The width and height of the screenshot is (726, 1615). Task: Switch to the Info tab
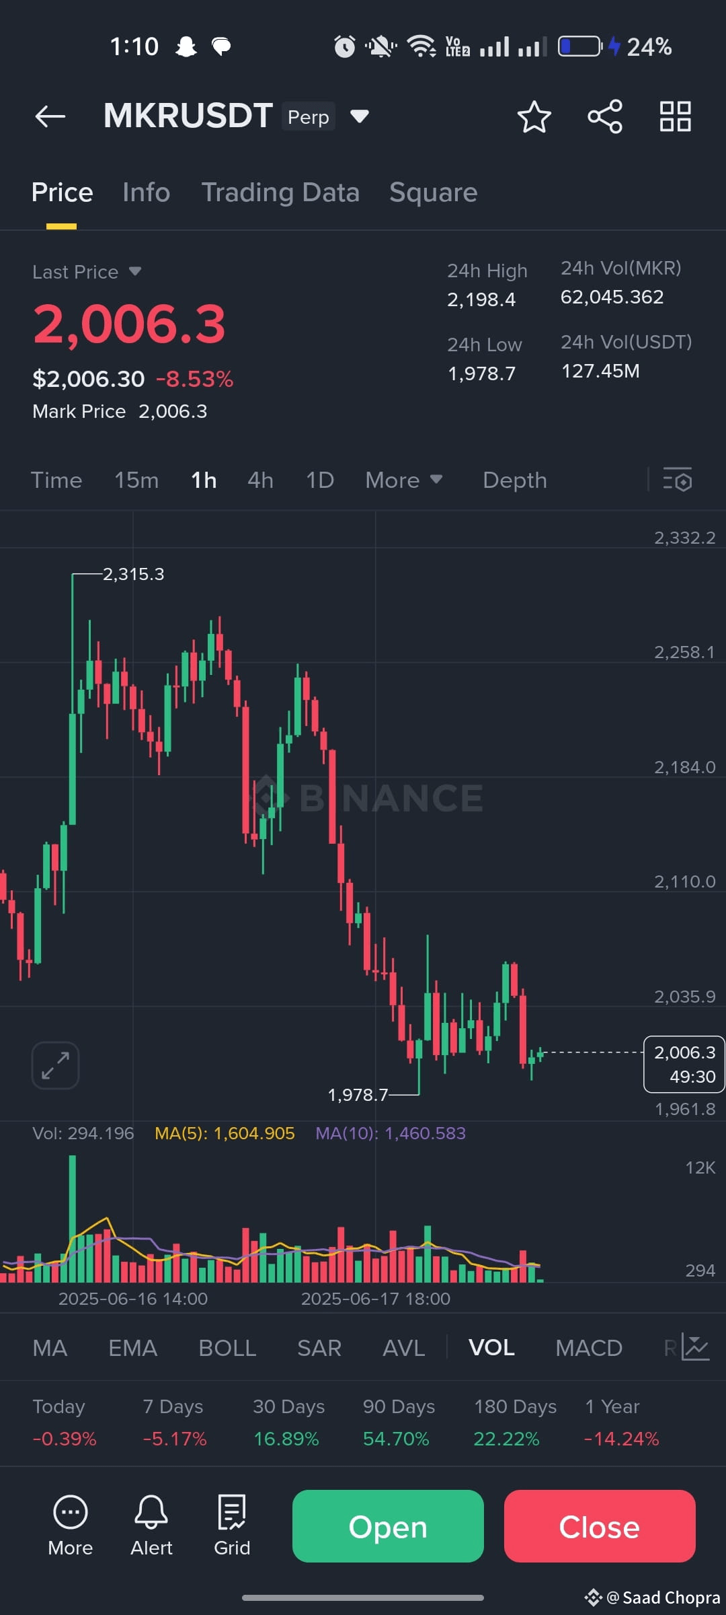(146, 192)
